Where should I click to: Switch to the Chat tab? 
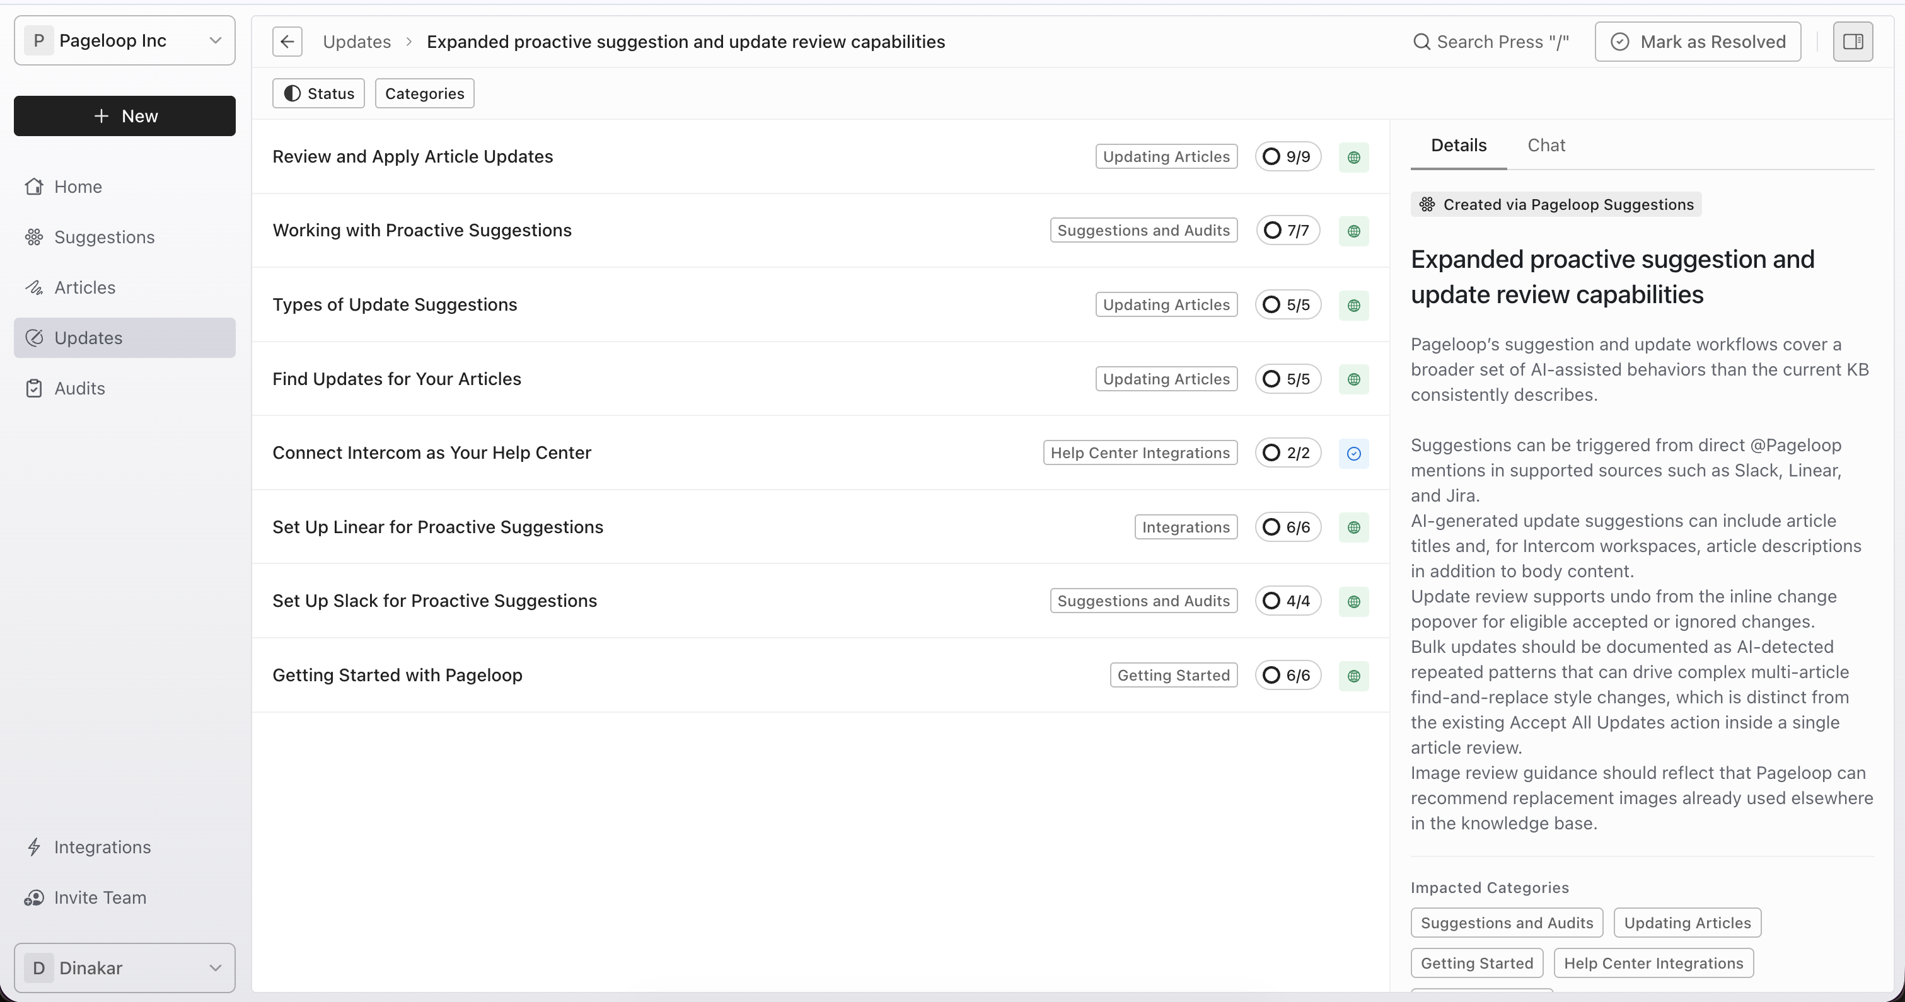pyautogui.click(x=1546, y=145)
